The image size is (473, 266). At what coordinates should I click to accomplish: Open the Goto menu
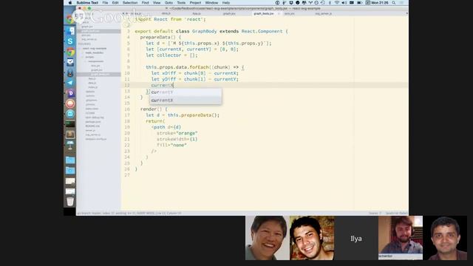click(x=169, y=3)
